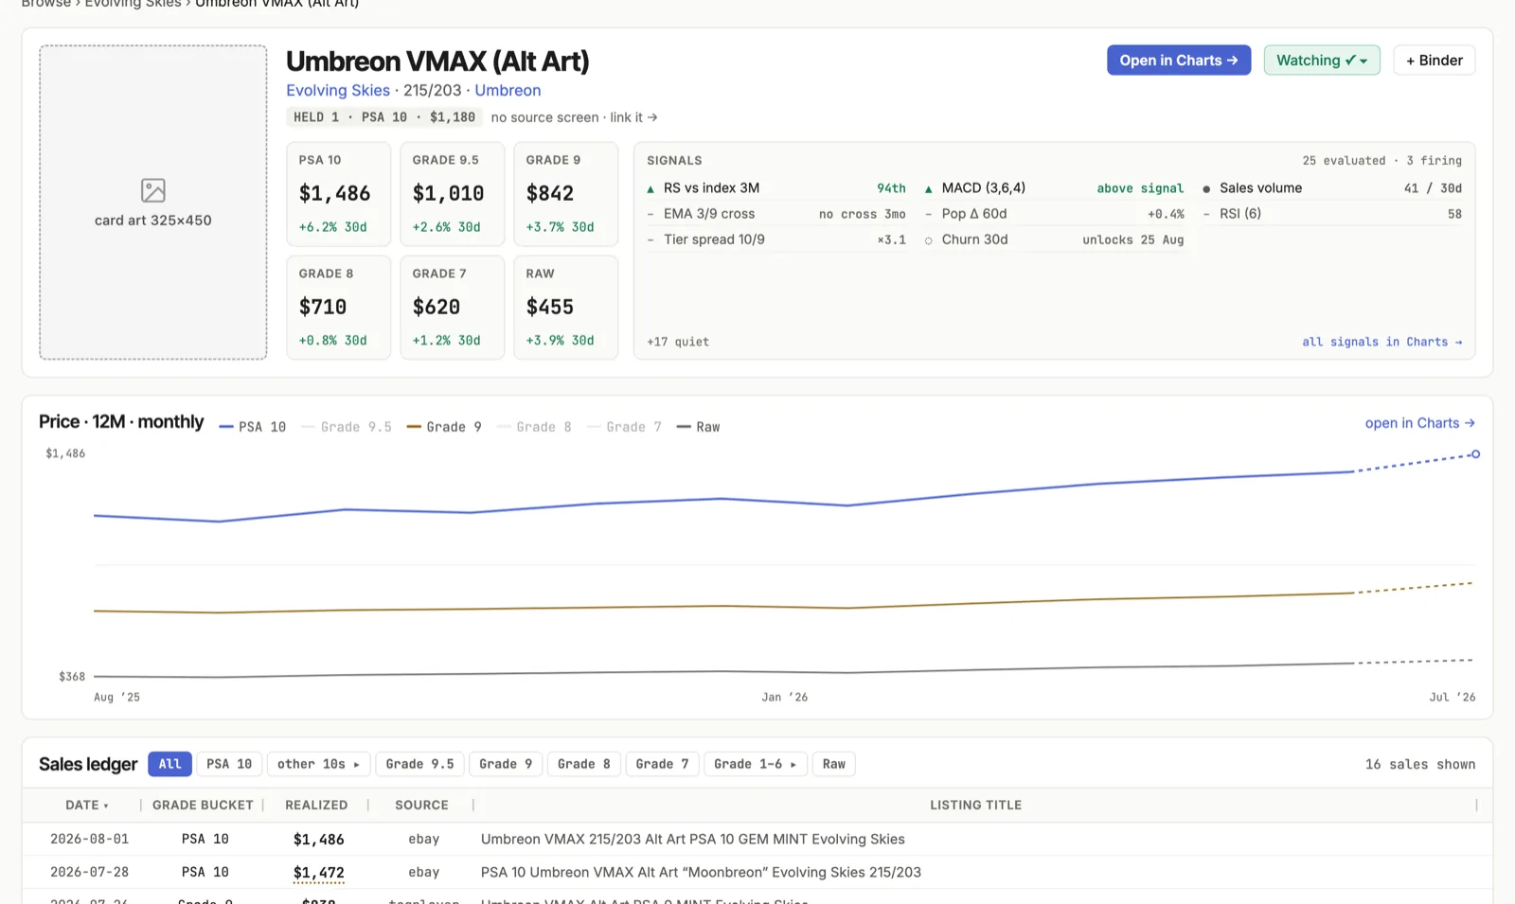Filter sales ledger by Grade 8

point(584,764)
